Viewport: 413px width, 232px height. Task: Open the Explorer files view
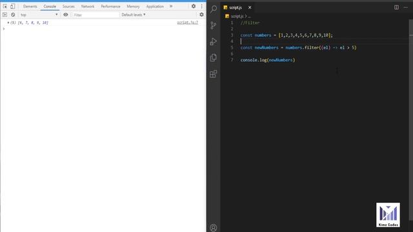214,57
